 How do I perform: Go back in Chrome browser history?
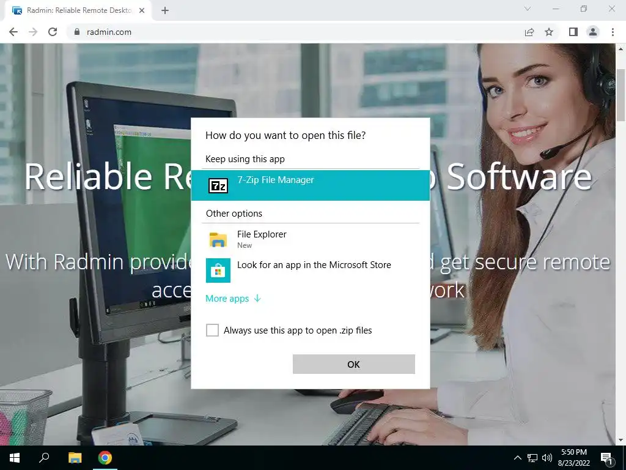[13, 32]
